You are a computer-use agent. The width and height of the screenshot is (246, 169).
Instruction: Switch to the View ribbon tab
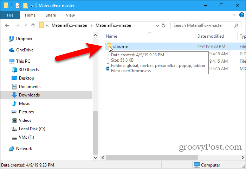tap(70, 15)
